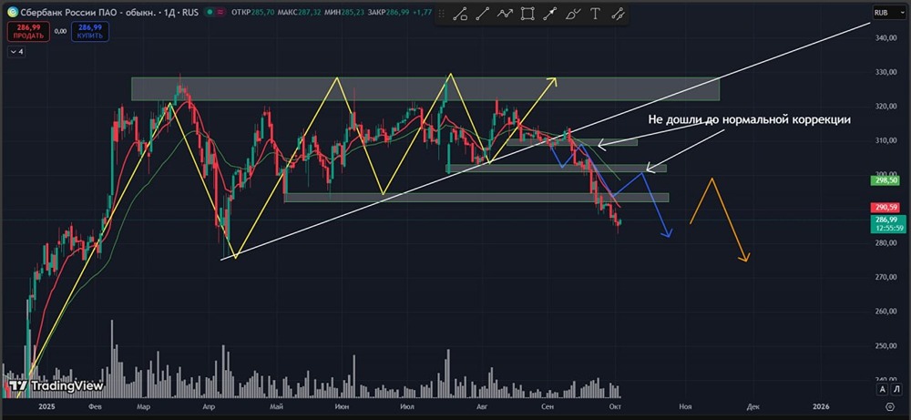
Task: Click the Sberbank logo icon
Action: tap(12, 12)
